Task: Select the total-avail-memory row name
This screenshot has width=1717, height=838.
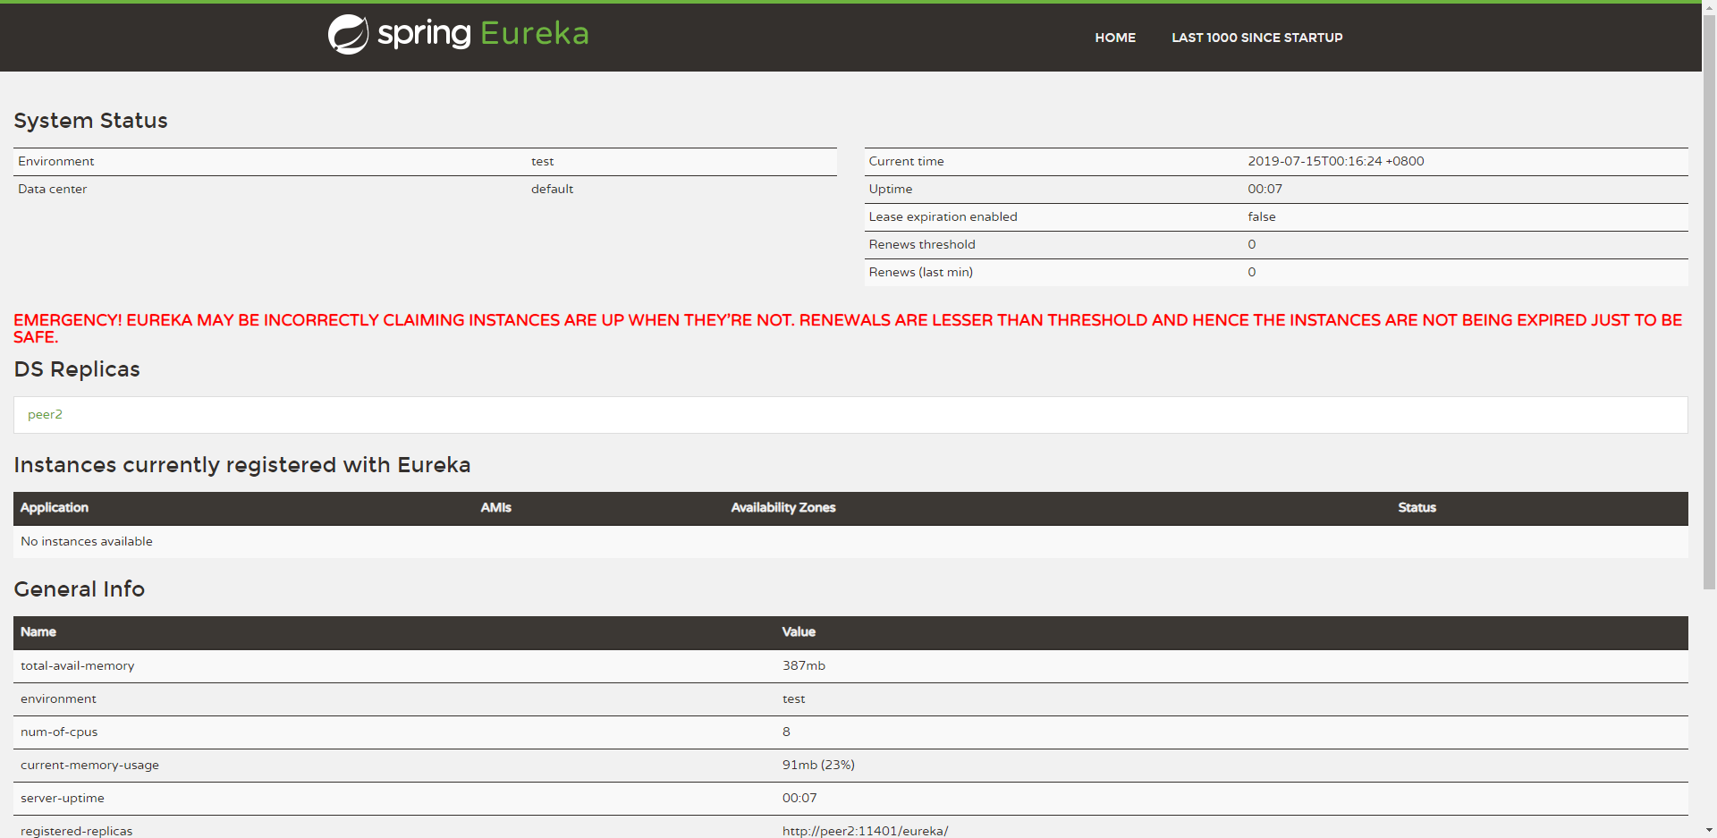Action: coord(78,665)
